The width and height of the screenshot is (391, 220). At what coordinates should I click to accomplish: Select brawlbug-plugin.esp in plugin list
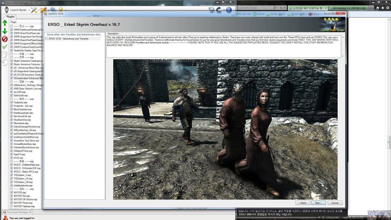pyautogui.click(x=23, y=113)
